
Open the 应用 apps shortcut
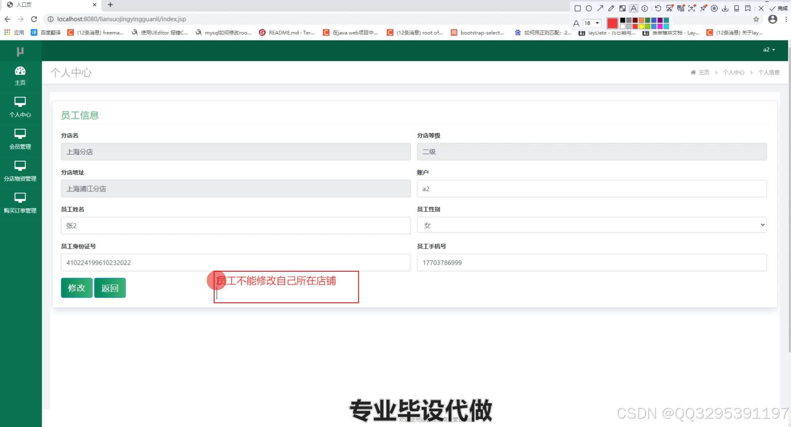pyautogui.click(x=14, y=32)
